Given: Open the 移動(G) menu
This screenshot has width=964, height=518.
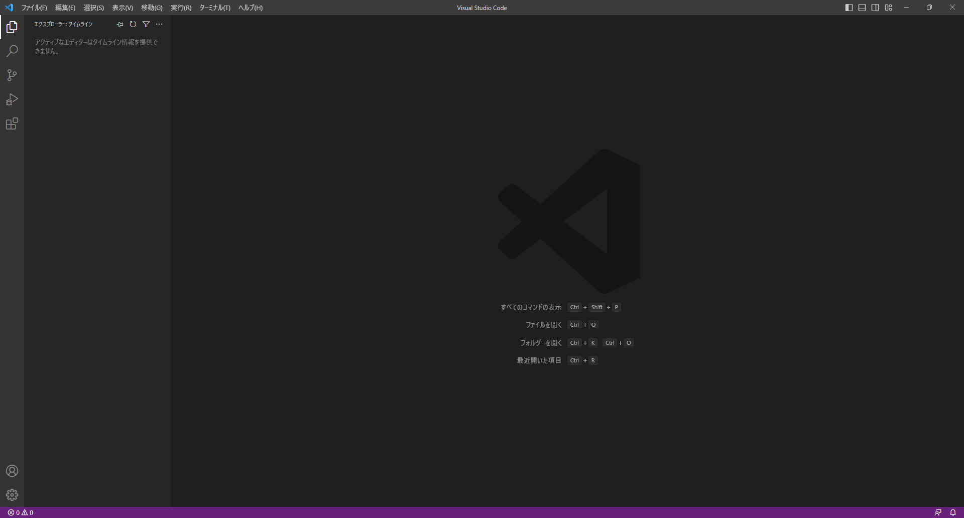Looking at the screenshot, I should click(x=152, y=8).
